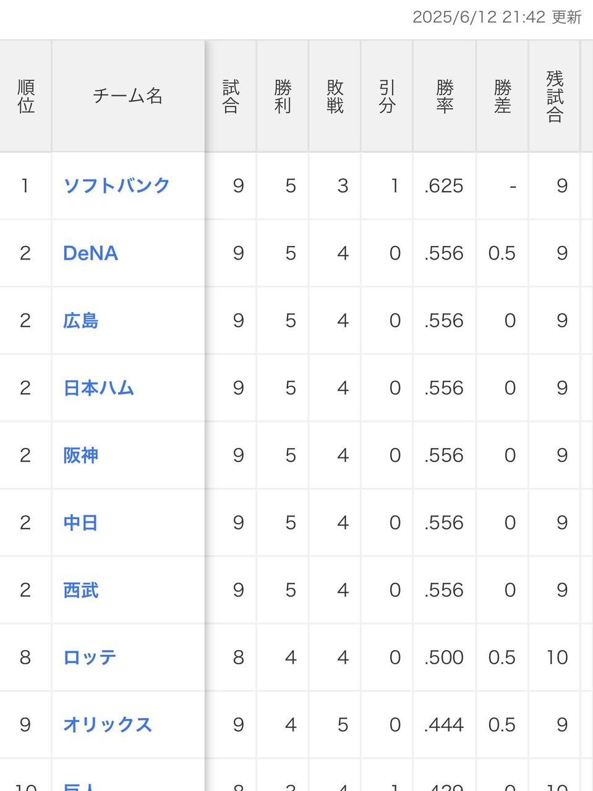Select the ロッテ team link
Screen dimensions: 593x791
coord(90,657)
